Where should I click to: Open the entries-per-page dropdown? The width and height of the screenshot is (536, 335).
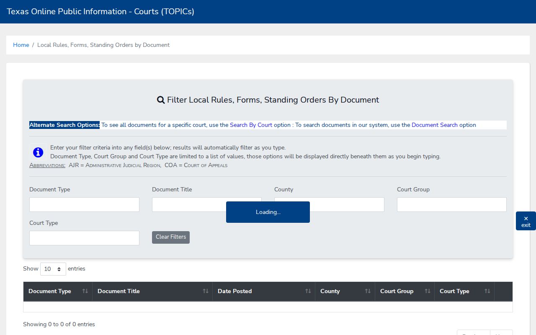[x=53, y=269]
